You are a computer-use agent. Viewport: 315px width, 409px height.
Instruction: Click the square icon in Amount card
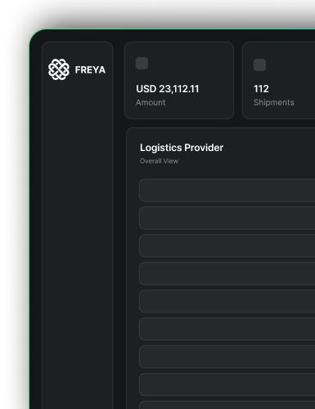[x=142, y=63]
